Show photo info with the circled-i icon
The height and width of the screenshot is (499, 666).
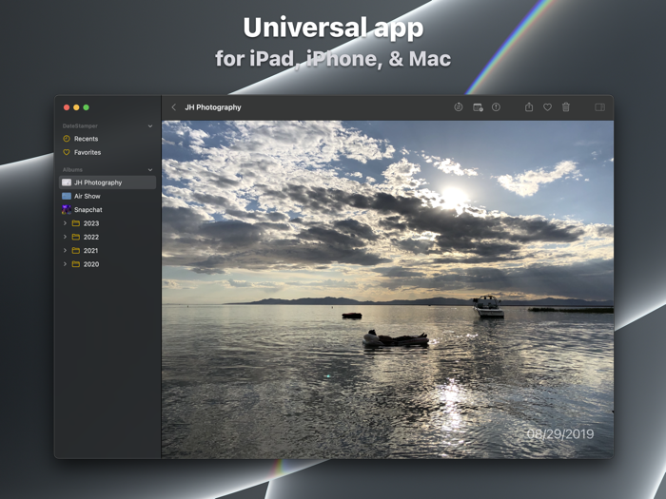(496, 107)
